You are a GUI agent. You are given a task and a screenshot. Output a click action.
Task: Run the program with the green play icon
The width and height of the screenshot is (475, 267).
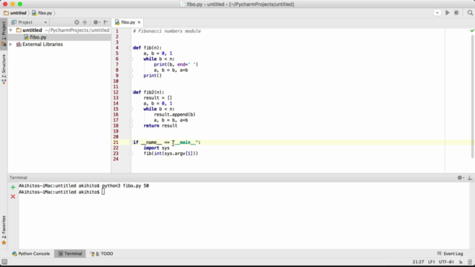click(x=447, y=13)
